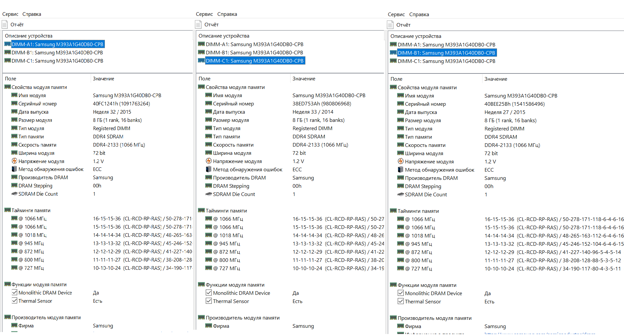Select the highlighted DIMM-C1 row in the middle window
The width and height of the screenshot is (624, 335).
(x=255, y=61)
